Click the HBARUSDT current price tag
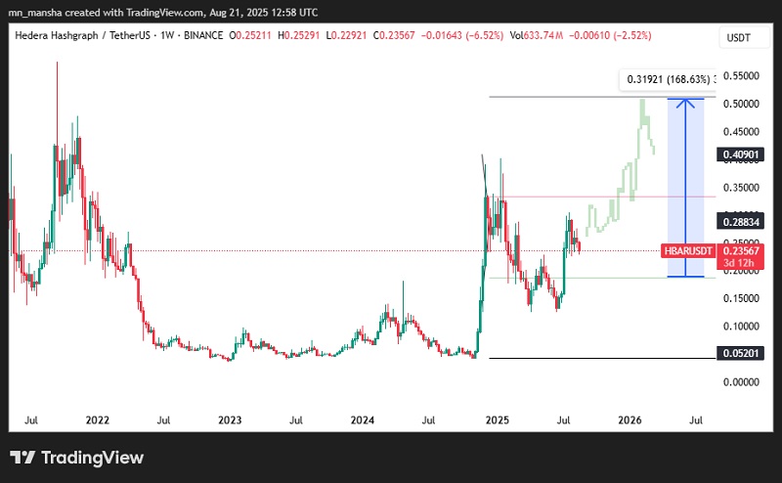The height and width of the screenshot is (483, 782). (689, 250)
